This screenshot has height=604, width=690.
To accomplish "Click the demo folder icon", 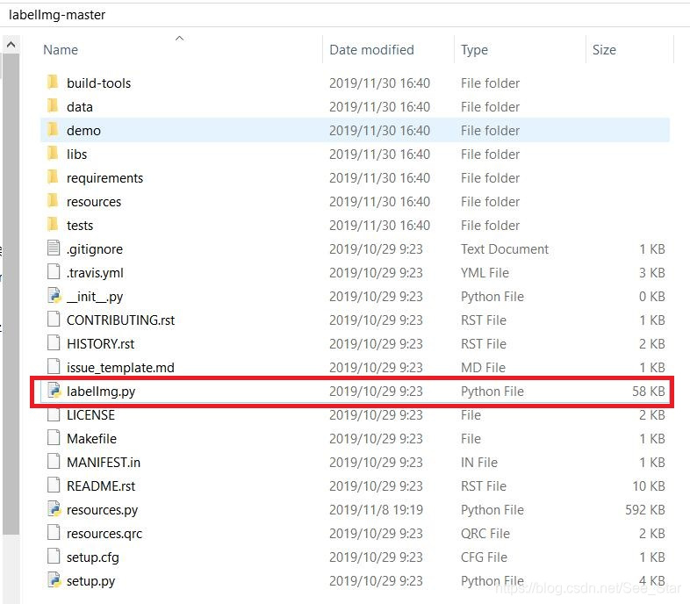I will pos(53,130).
